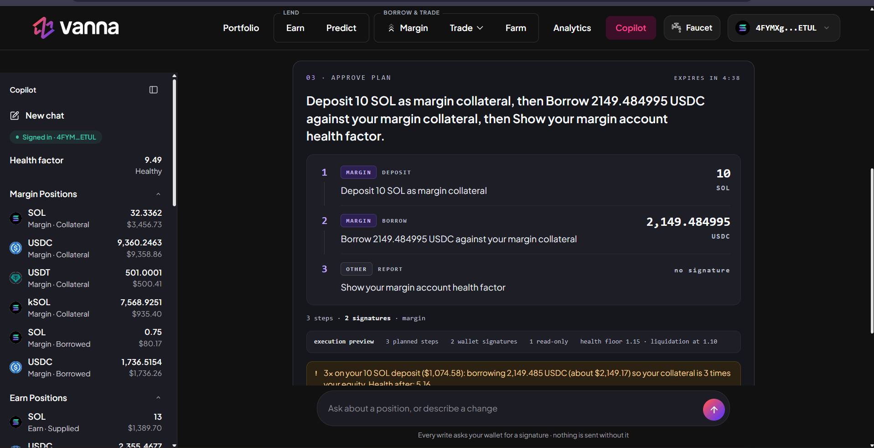This screenshot has height=448, width=874.
Task: Click 'health floor 1.15' in execution preview
Action: [x=610, y=342]
